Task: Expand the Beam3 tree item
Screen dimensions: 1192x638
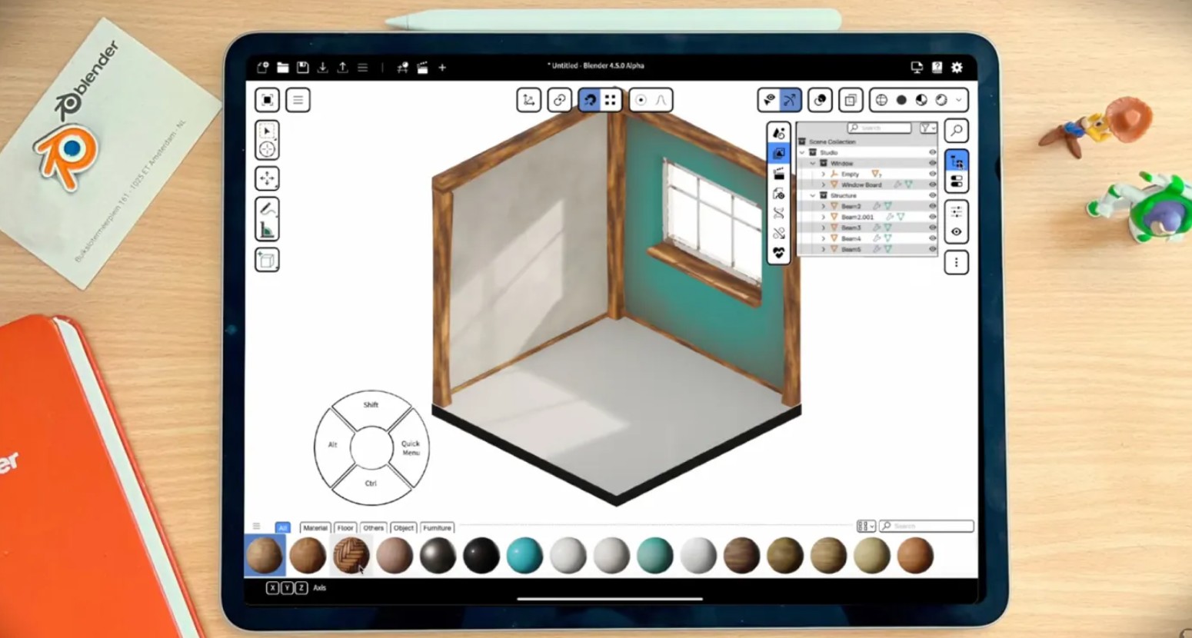Action: 823,228
